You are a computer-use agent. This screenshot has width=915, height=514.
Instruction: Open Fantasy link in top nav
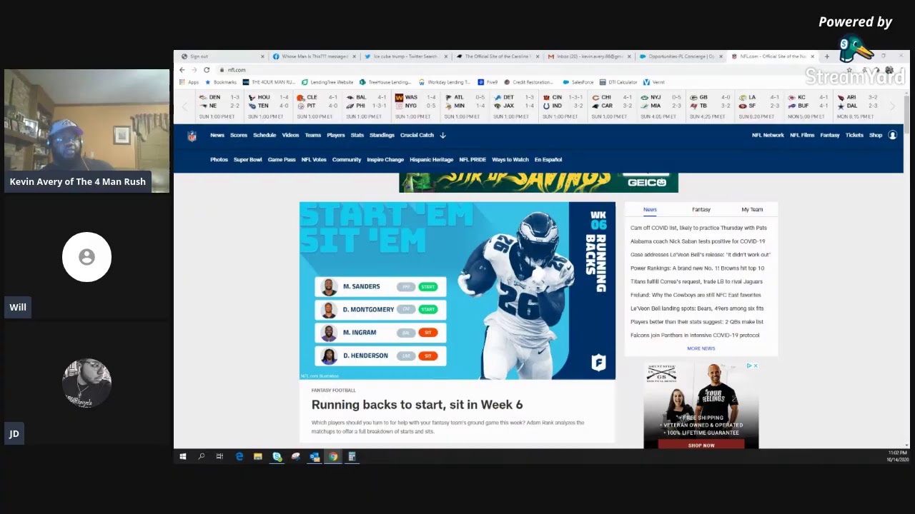click(x=830, y=135)
